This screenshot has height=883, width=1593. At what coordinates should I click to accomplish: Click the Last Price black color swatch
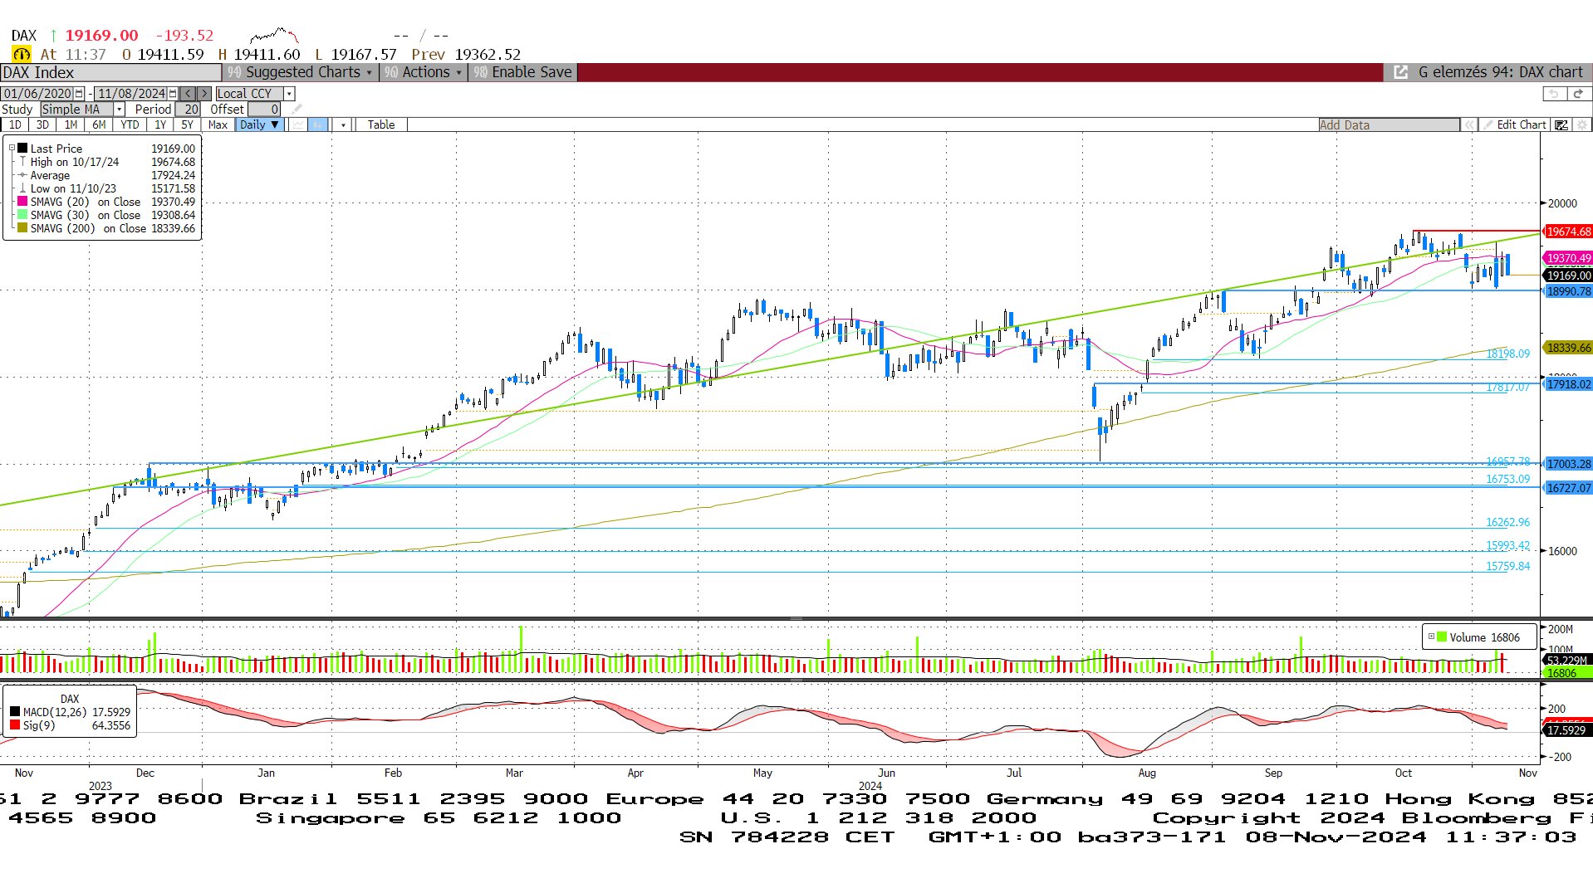click(x=22, y=149)
